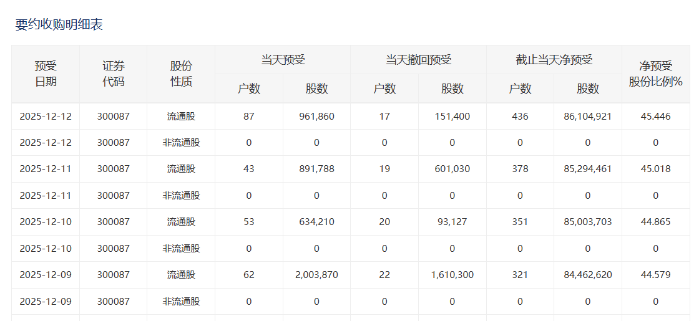Select the 85,003,703 net shares cell
This screenshot has height=321, width=699.
pos(587,222)
